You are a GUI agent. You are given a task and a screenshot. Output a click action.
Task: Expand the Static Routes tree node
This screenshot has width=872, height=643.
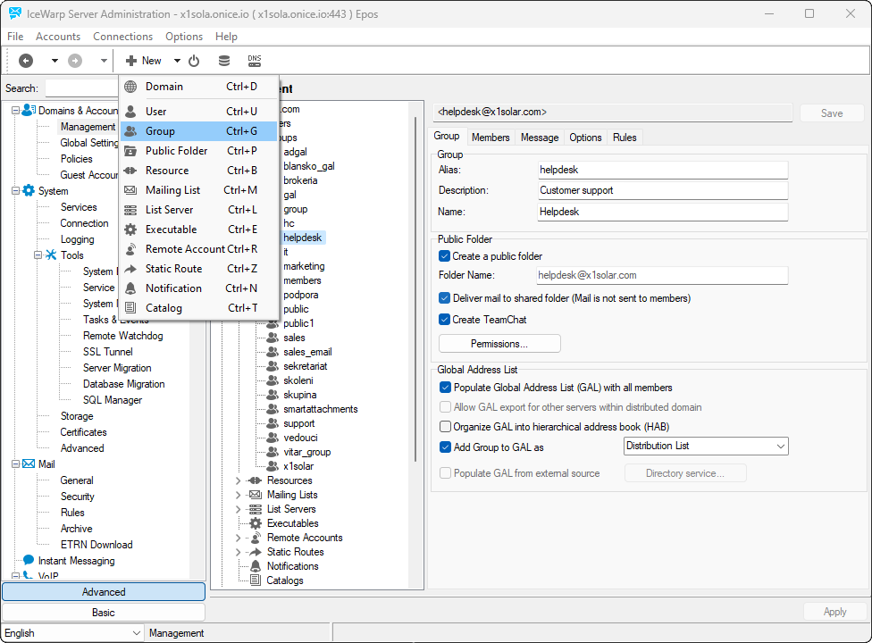pyautogui.click(x=238, y=552)
